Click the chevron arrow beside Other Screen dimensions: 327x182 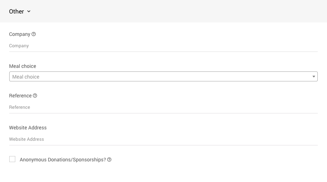pos(29,11)
